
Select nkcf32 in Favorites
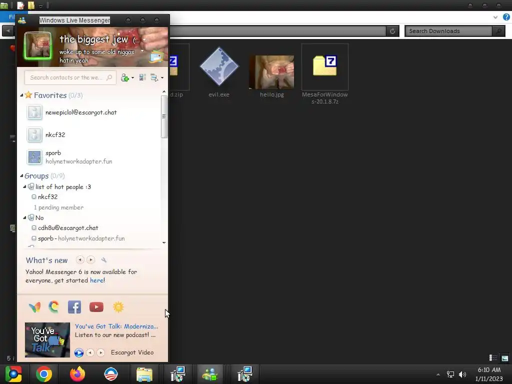[x=55, y=135]
